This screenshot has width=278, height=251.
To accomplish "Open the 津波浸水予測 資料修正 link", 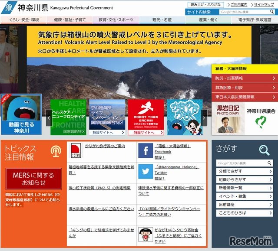I will [x=171, y=191].
